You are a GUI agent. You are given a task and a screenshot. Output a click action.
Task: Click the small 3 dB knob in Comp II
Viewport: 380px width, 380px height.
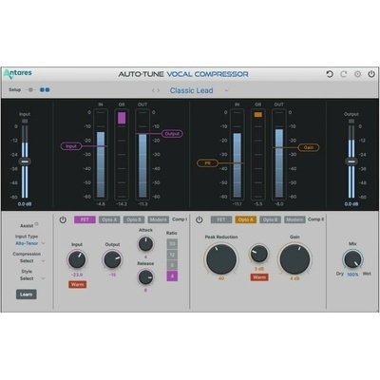[259, 254]
